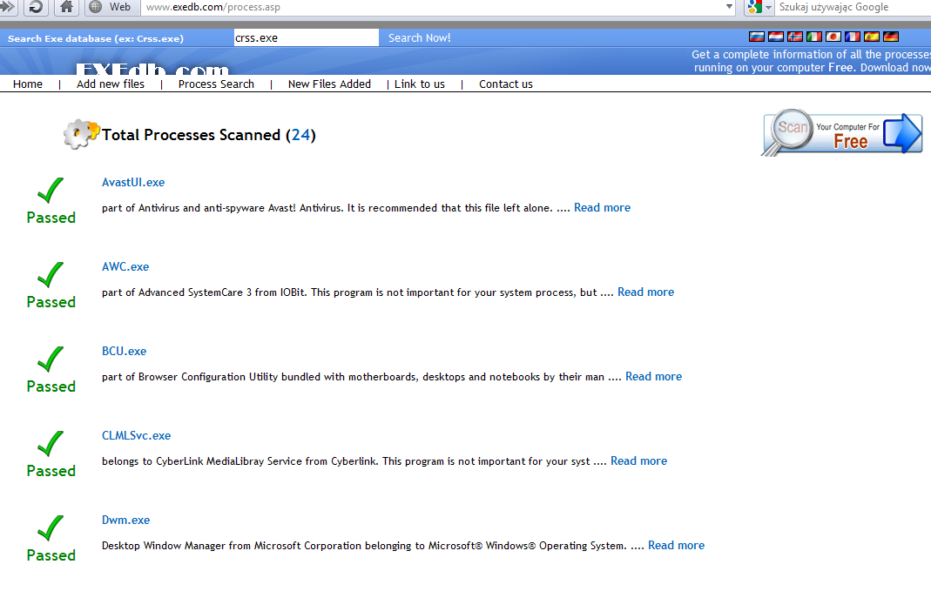Switch site language via German flag

[x=891, y=37]
